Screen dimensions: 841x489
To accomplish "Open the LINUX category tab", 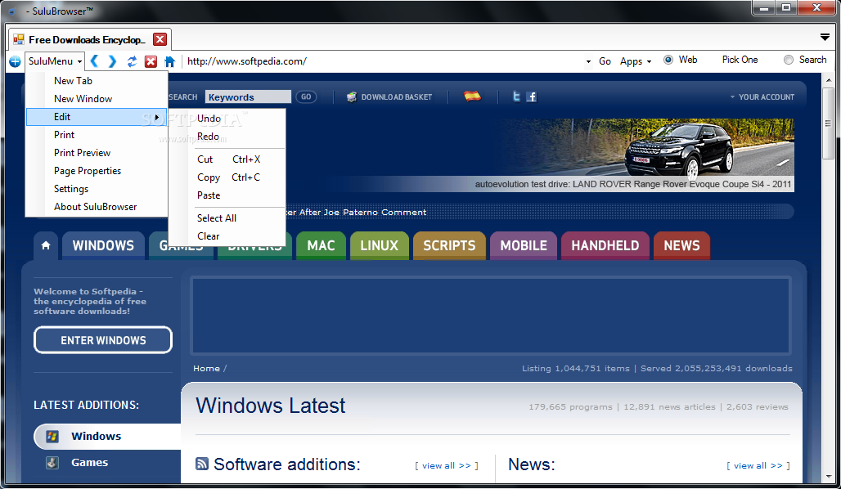I will point(380,245).
